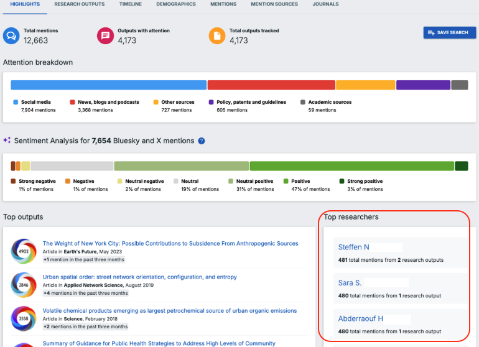
Task: Click the Outputs with attention message icon
Action: [x=105, y=35]
